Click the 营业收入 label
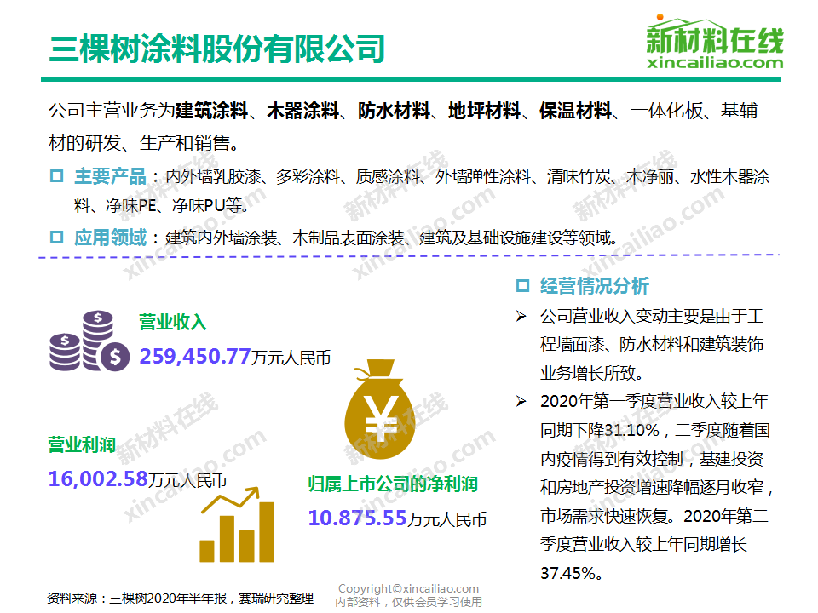Screen dimensions: 818x613 pos(173,322)
